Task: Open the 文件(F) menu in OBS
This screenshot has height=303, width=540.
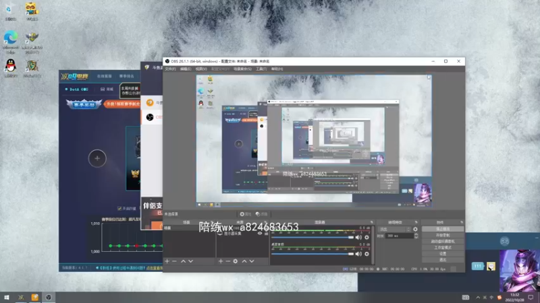Action: coord(170,69)
